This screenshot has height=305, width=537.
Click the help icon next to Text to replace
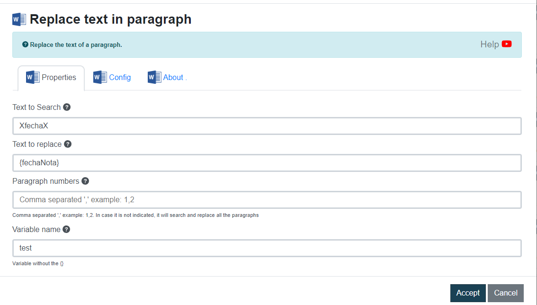[68, 144]
